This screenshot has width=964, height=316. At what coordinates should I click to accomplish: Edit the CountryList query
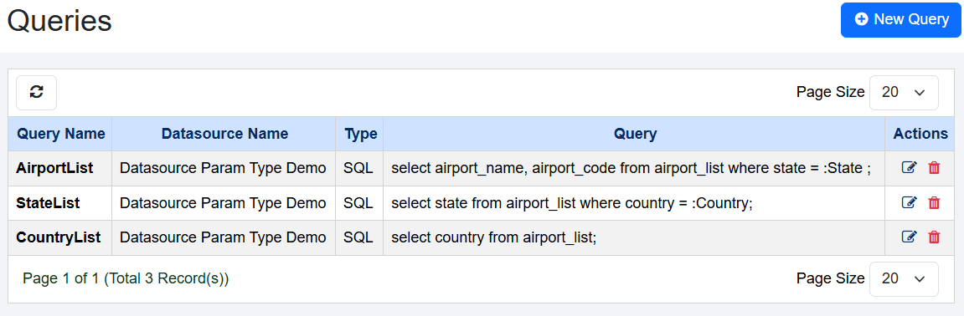[909, 237]
